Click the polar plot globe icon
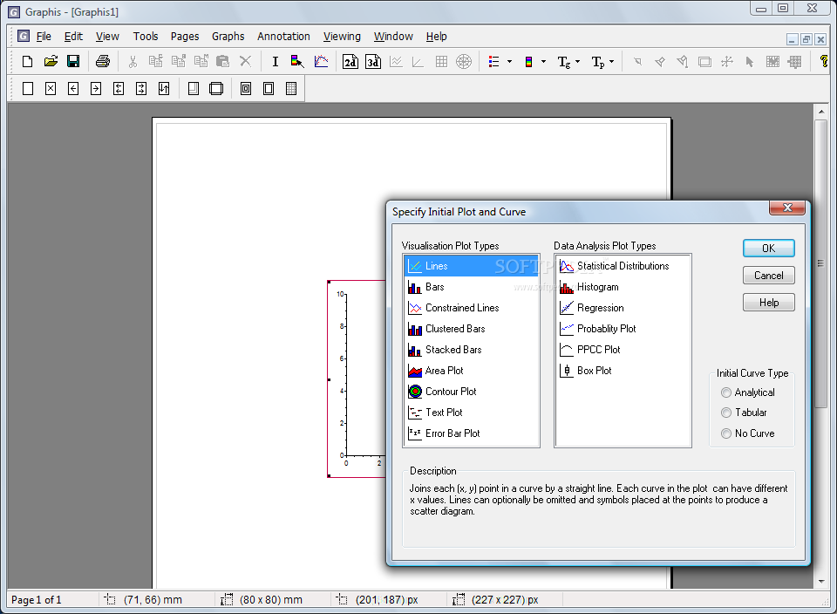837x614 pixels. pyautogui.click(x=464, y=62)
